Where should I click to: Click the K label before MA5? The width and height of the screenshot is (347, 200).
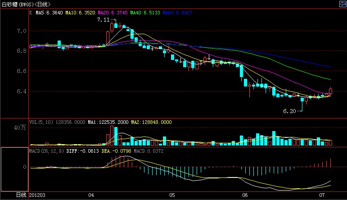coord(31,13)
